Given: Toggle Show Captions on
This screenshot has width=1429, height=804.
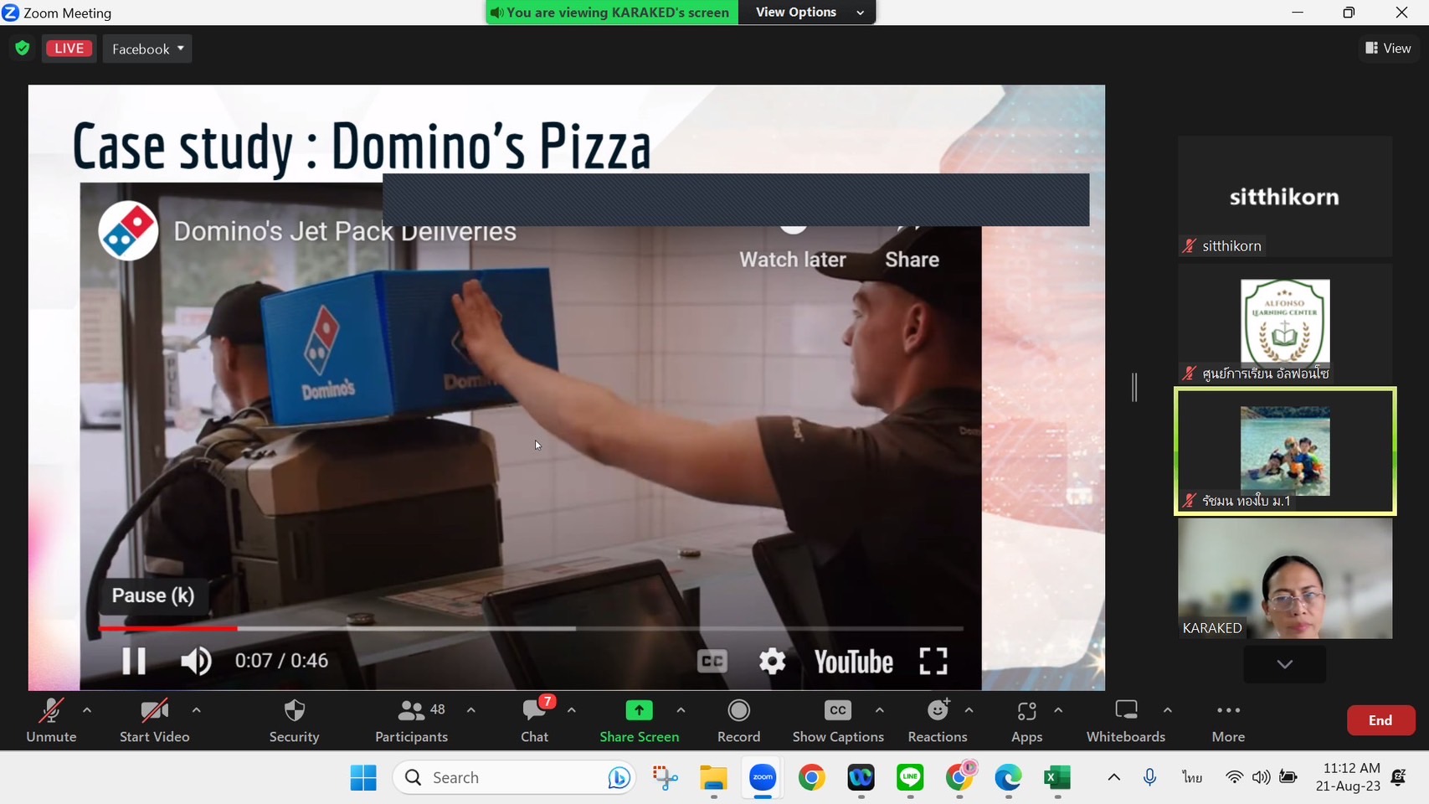Looking at the screenshot, I should click(x=837, y=720).
